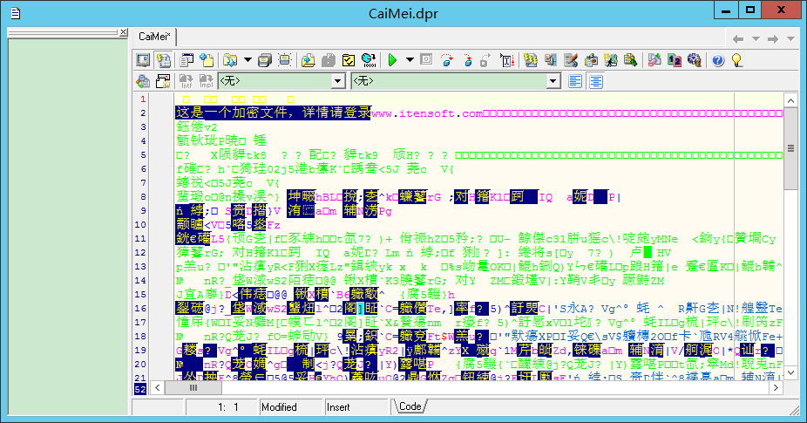Image resolution: width=807 pixels, height=423 pixels.
Task: Click the yellow checklist project options icon
Action: point(349,60)
